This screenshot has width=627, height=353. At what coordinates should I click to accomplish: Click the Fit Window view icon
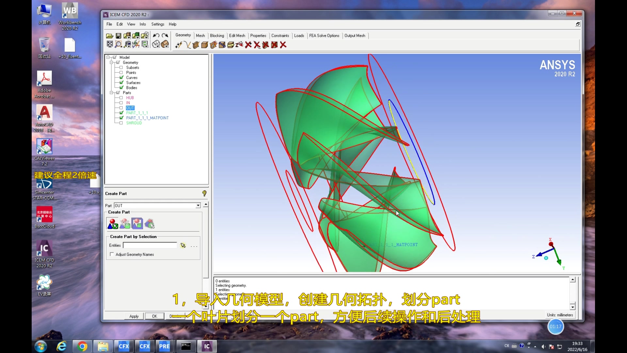click(x=110, y=44)
